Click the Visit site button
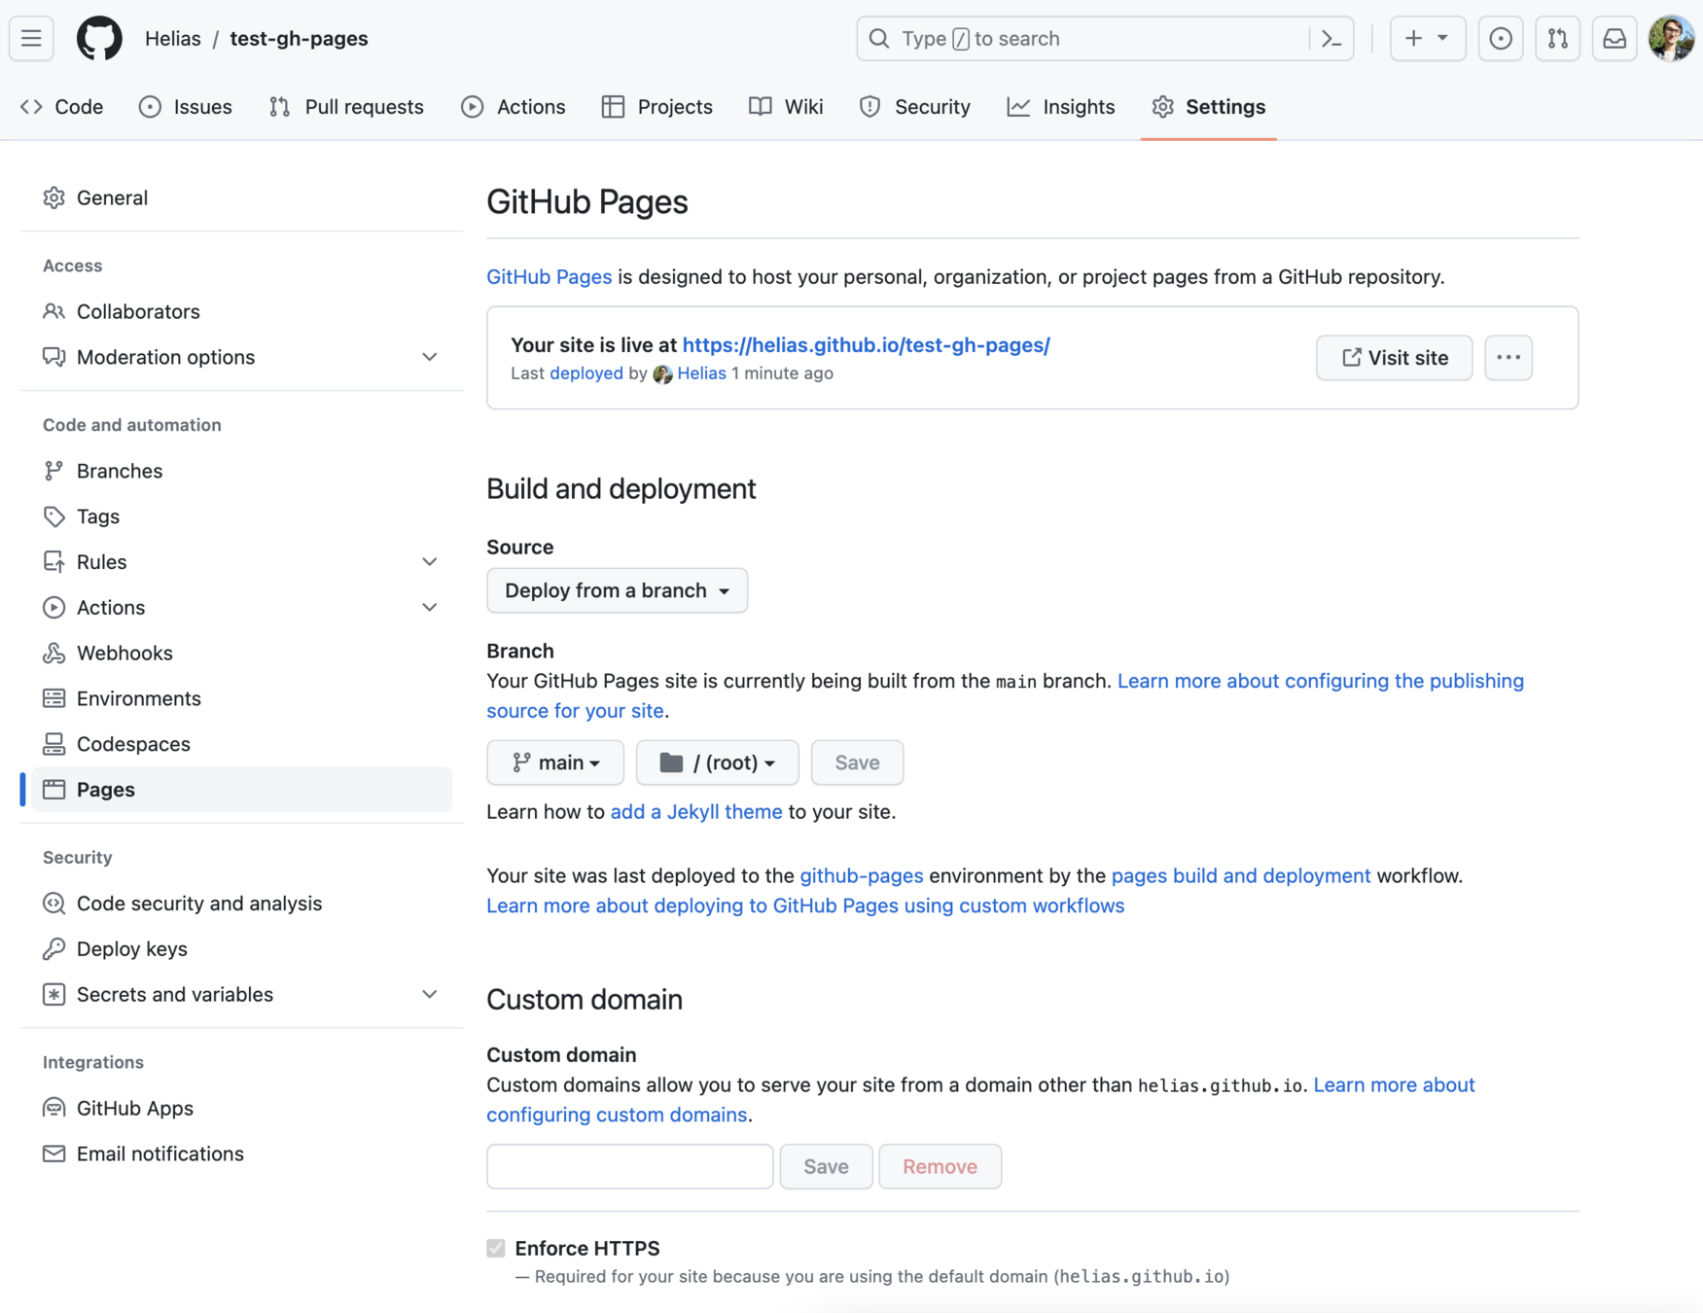 pos(1395,358)
